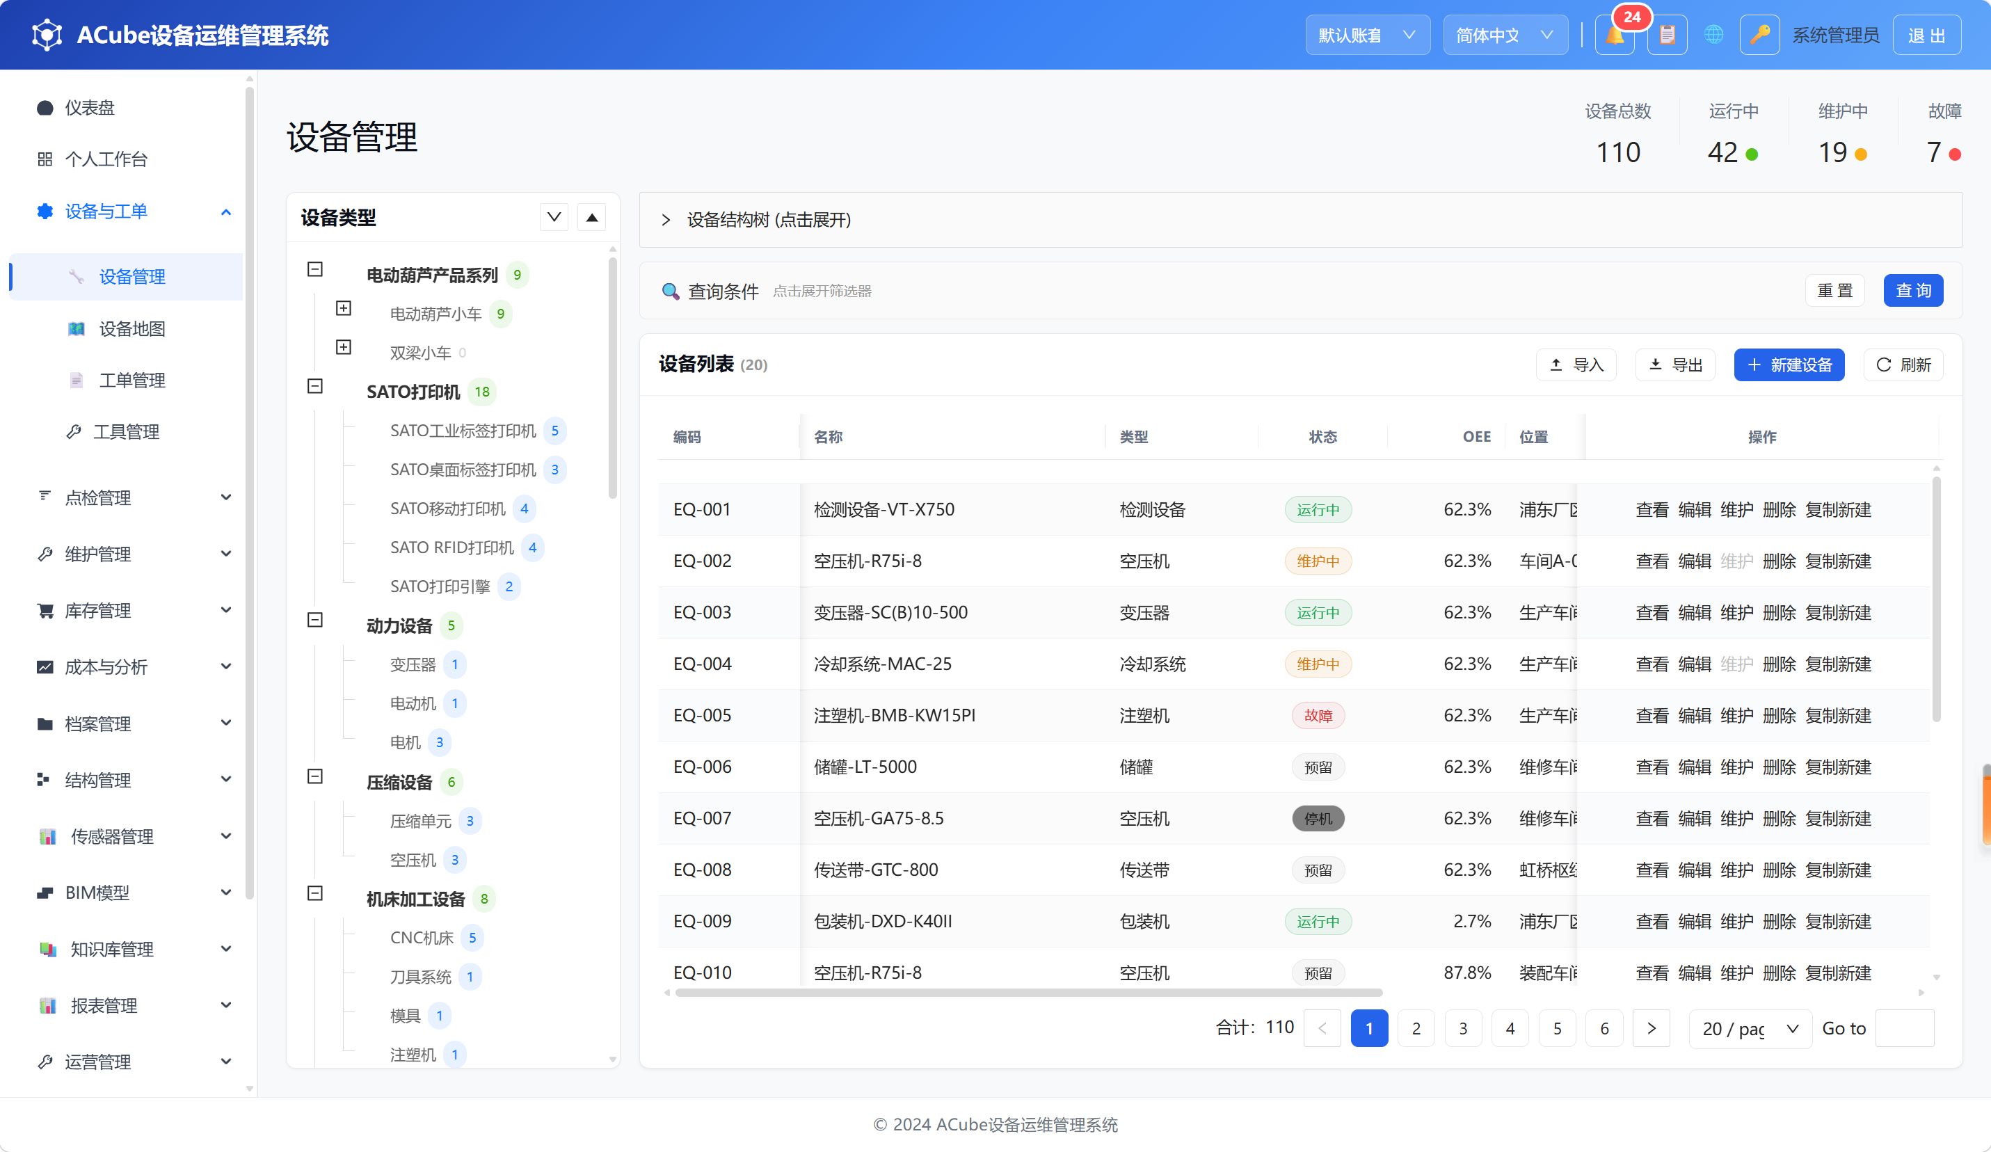Collapse all device types with the up-triangle button
This screenshot has height=1152, width=1991.
pos(592,217)
